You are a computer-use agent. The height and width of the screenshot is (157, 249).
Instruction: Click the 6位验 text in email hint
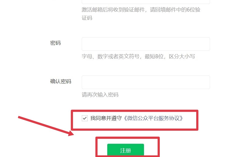point(193,10)
